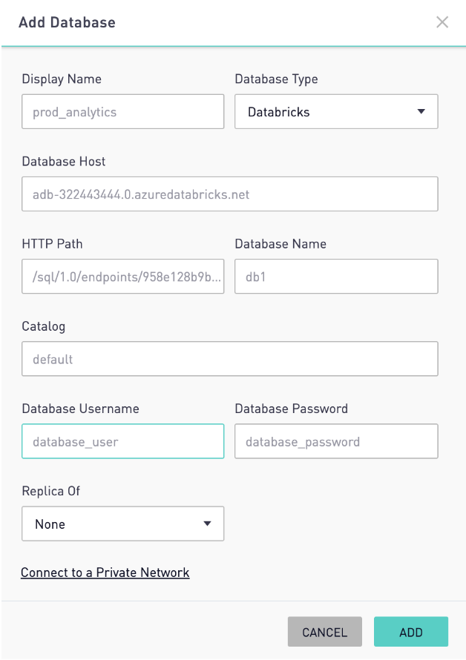Click the Catalog label text
Viewport: 466px width, 660px height.
tap(43, 326)
